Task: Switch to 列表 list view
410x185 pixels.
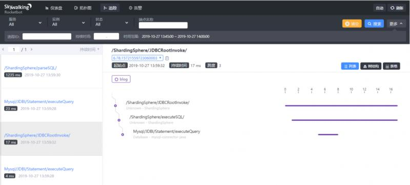Action: point(350,66)
